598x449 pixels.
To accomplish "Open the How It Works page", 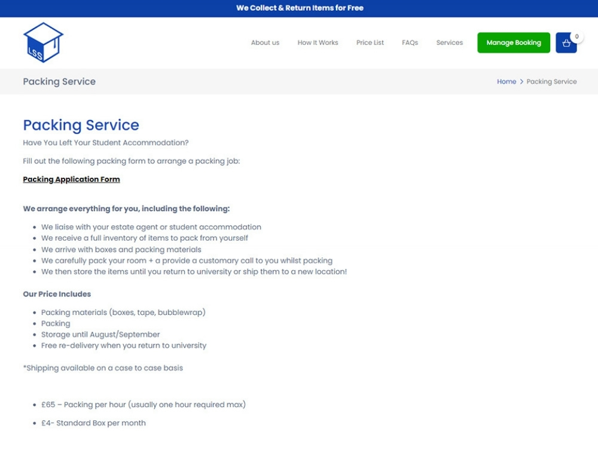I will coord(318,43).
